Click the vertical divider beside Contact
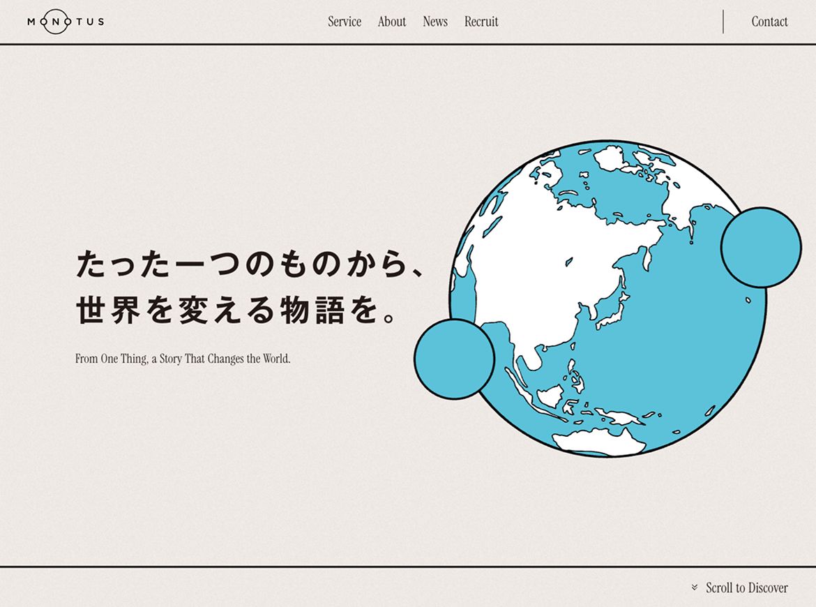Viewport: 816px width, 607px height. (x=723, y=22)
